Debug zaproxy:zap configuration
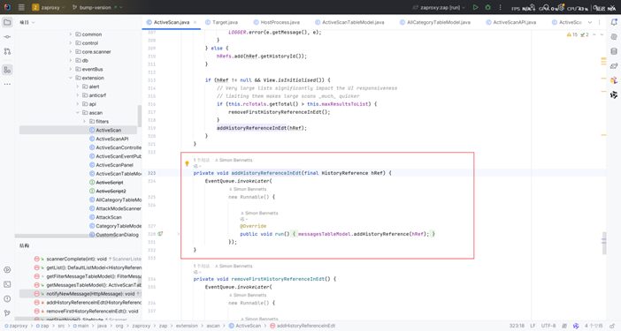Screen dimensions: 621x331 pos(488,8)
